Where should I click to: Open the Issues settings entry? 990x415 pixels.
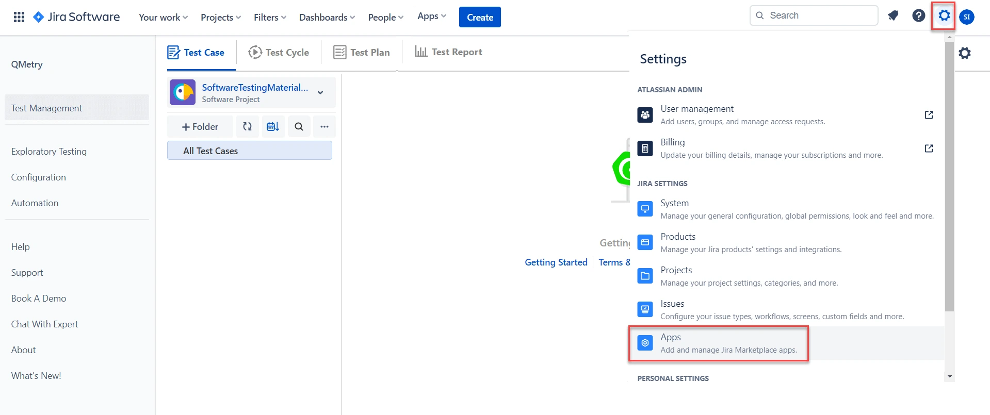[x=786, y=309]
